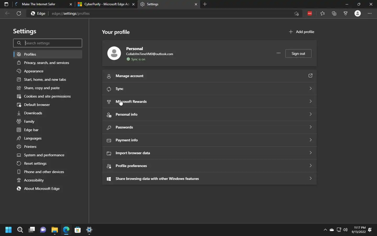Screen dimensions: 377x236
Task: Open the Favorites toolbar icon
Action: [x=323, y=13]
